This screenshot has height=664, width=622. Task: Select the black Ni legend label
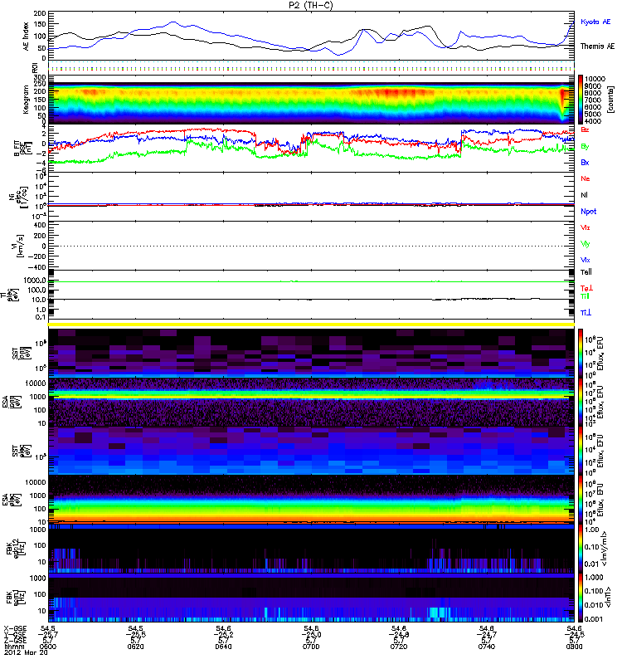tap(585, 195)
